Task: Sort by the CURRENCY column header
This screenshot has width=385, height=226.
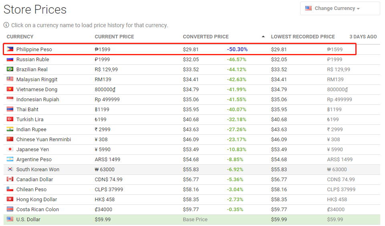Action: click(x=20, y=37)
